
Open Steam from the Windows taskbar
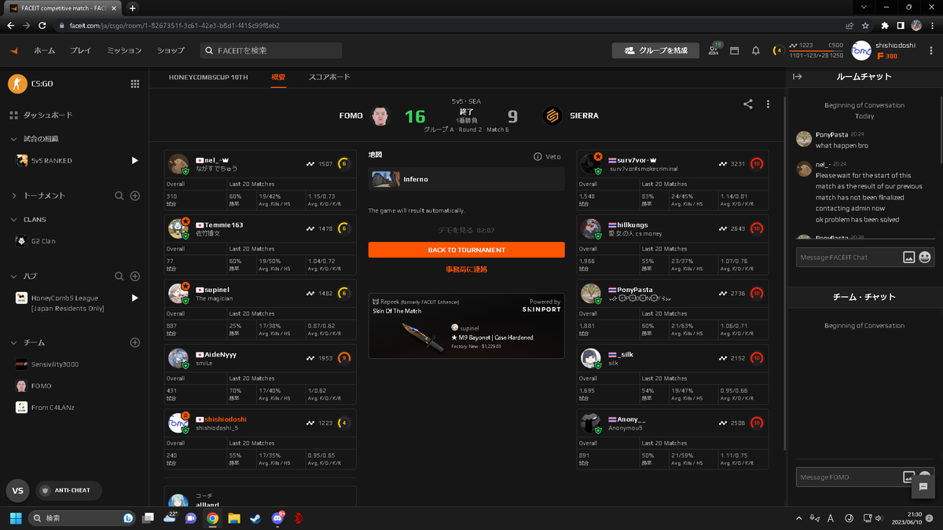pyautogui.click(x=255, y=518)
